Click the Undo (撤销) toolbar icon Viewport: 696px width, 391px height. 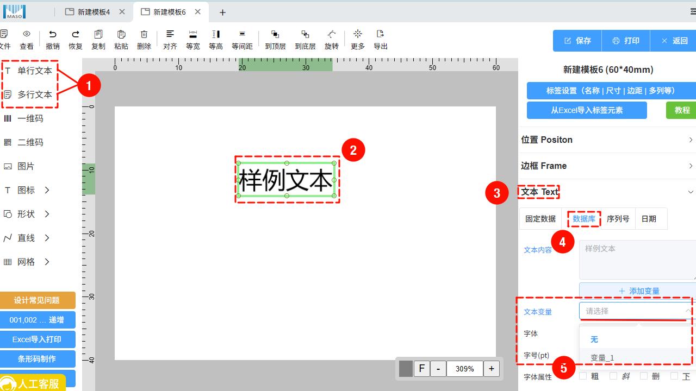coord(53,35)
